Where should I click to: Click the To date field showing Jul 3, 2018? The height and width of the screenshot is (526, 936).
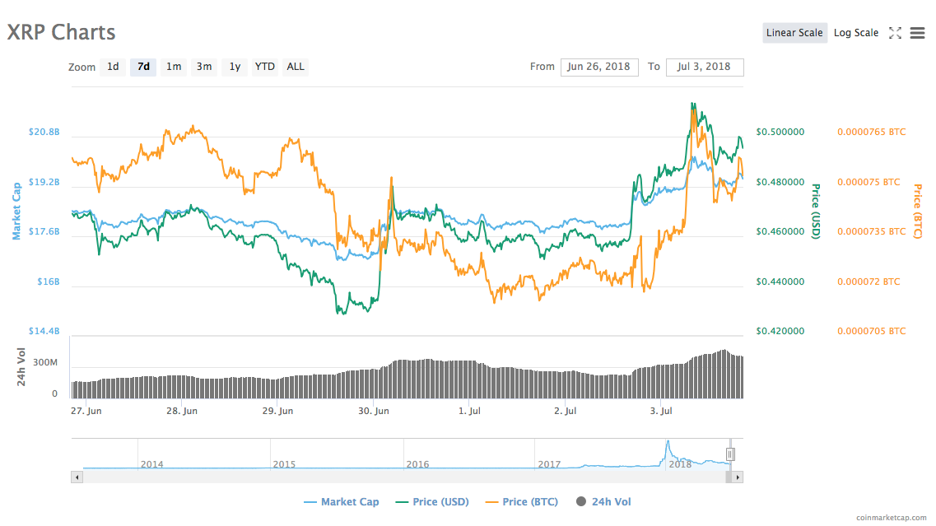pos(705,67)
